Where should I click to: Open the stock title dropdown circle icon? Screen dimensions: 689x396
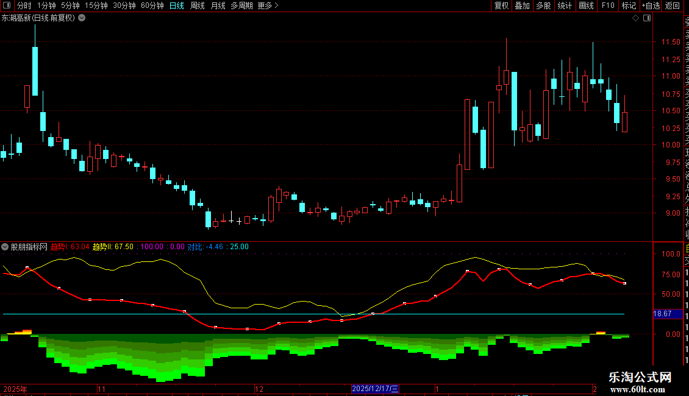coord(82,18)
